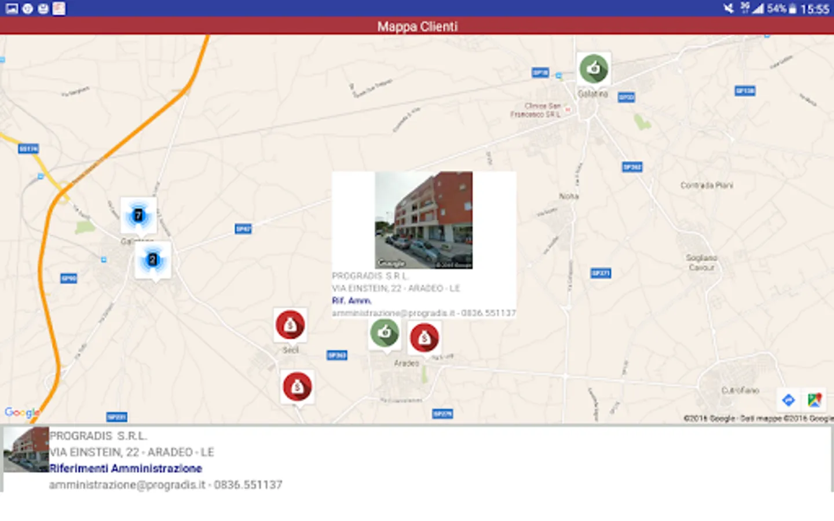Open Riferimenti Amministrazione link
834x521 pixels.
tap(126, 468)
